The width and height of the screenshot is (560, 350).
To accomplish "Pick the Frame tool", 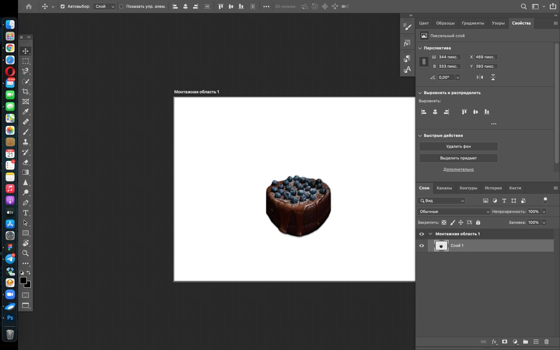I will click(x=25, y=101).
